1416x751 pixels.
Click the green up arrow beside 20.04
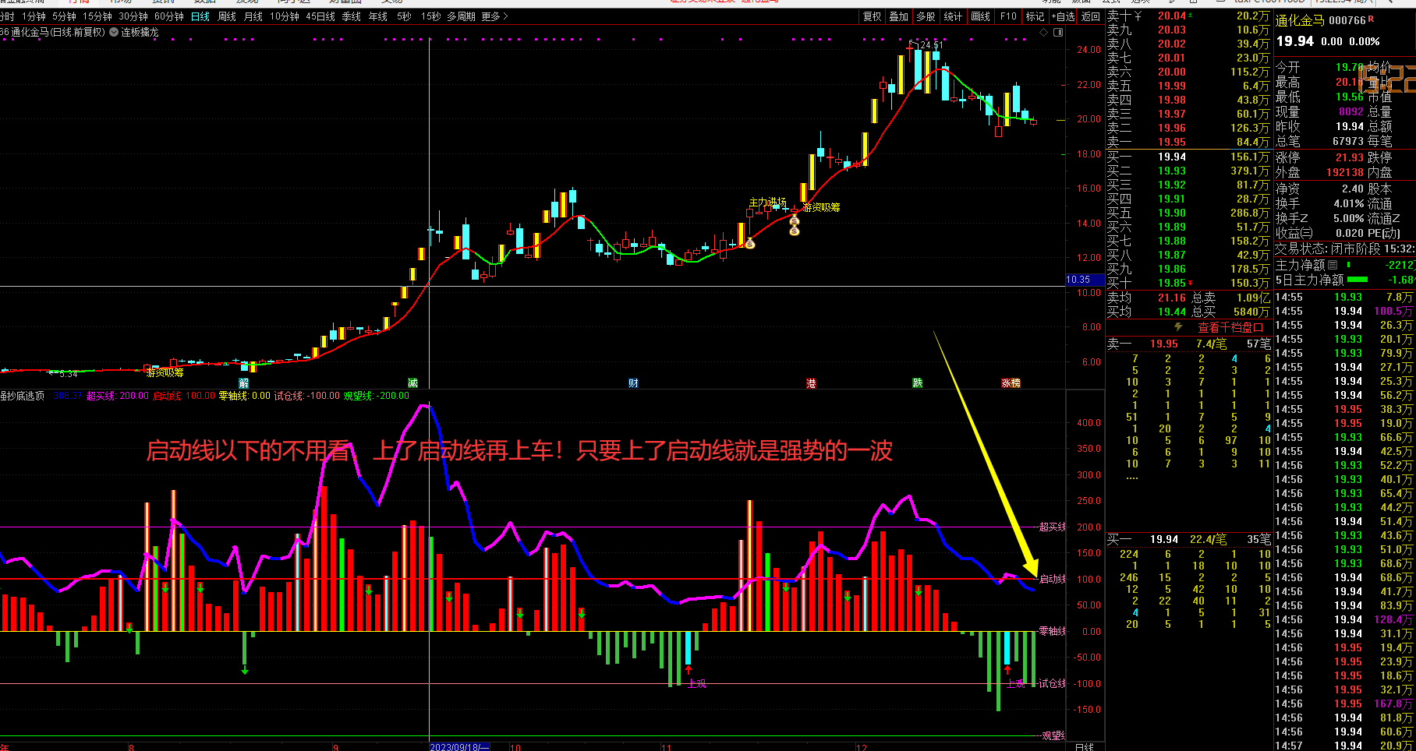pos(1191,15)
